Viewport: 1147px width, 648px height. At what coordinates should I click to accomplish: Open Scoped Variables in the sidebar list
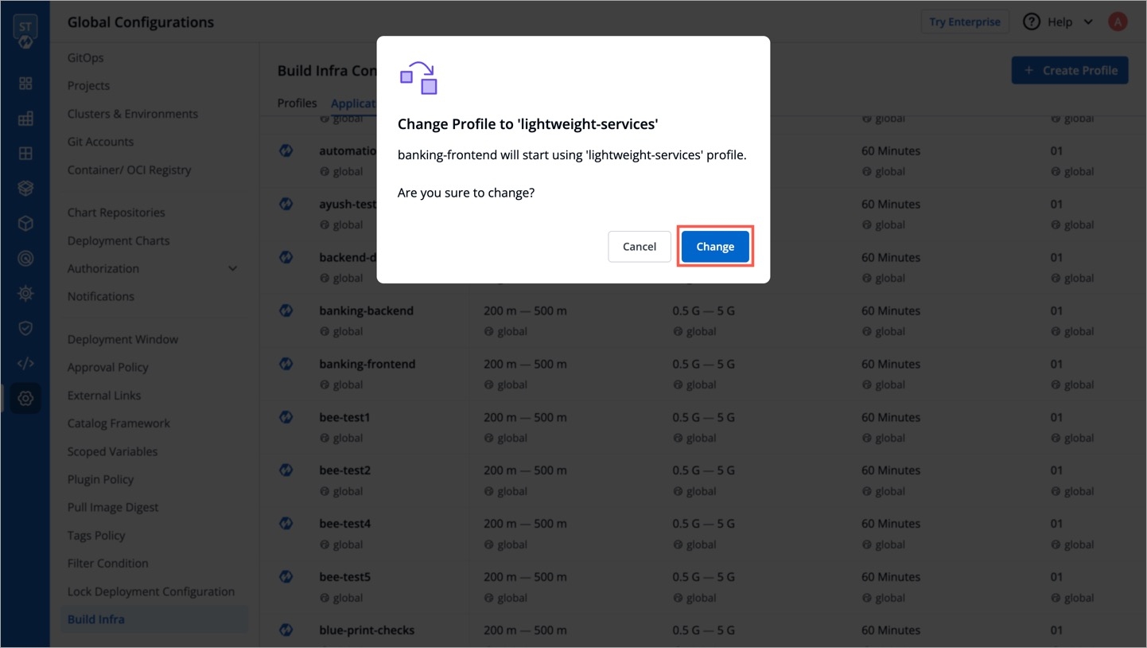click(112, 451)
